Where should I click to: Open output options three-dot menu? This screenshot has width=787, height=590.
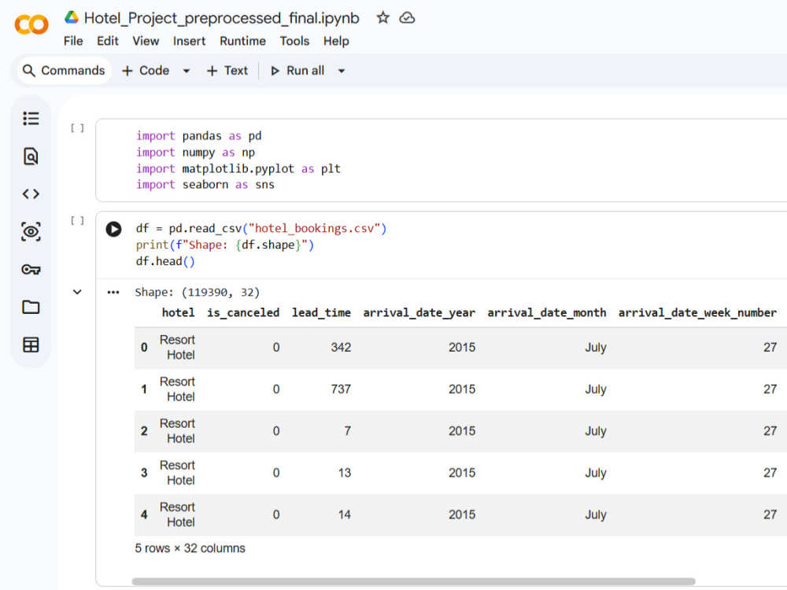(x=113, y=292)
